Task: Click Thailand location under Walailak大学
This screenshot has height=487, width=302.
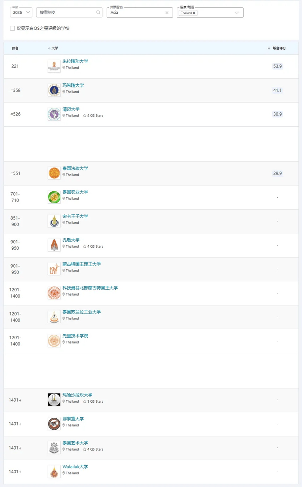Action: pos(71,473)
